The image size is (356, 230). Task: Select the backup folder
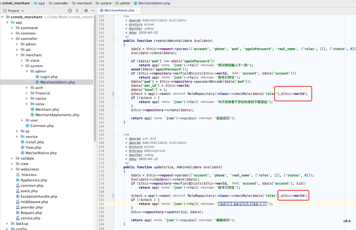coord(22,223)
